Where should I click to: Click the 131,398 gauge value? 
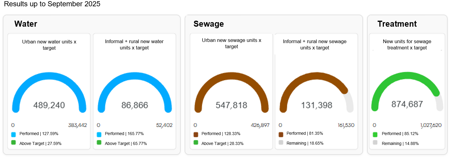click(x=317, y=105)
